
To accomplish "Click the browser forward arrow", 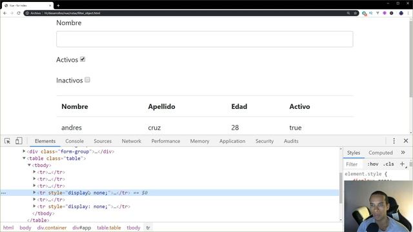I will pos(12,13).
